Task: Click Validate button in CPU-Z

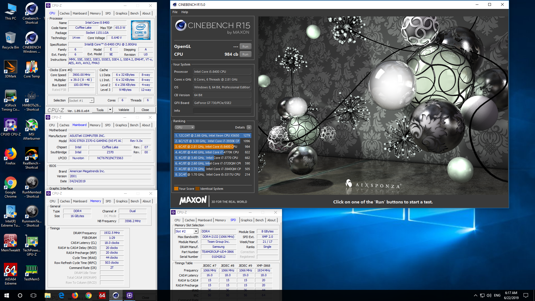Action: pos(124,110)
